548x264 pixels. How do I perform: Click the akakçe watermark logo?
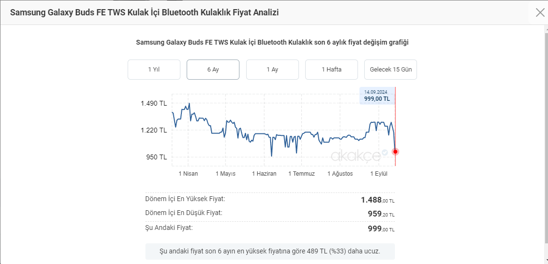click(x=355, y=155)
